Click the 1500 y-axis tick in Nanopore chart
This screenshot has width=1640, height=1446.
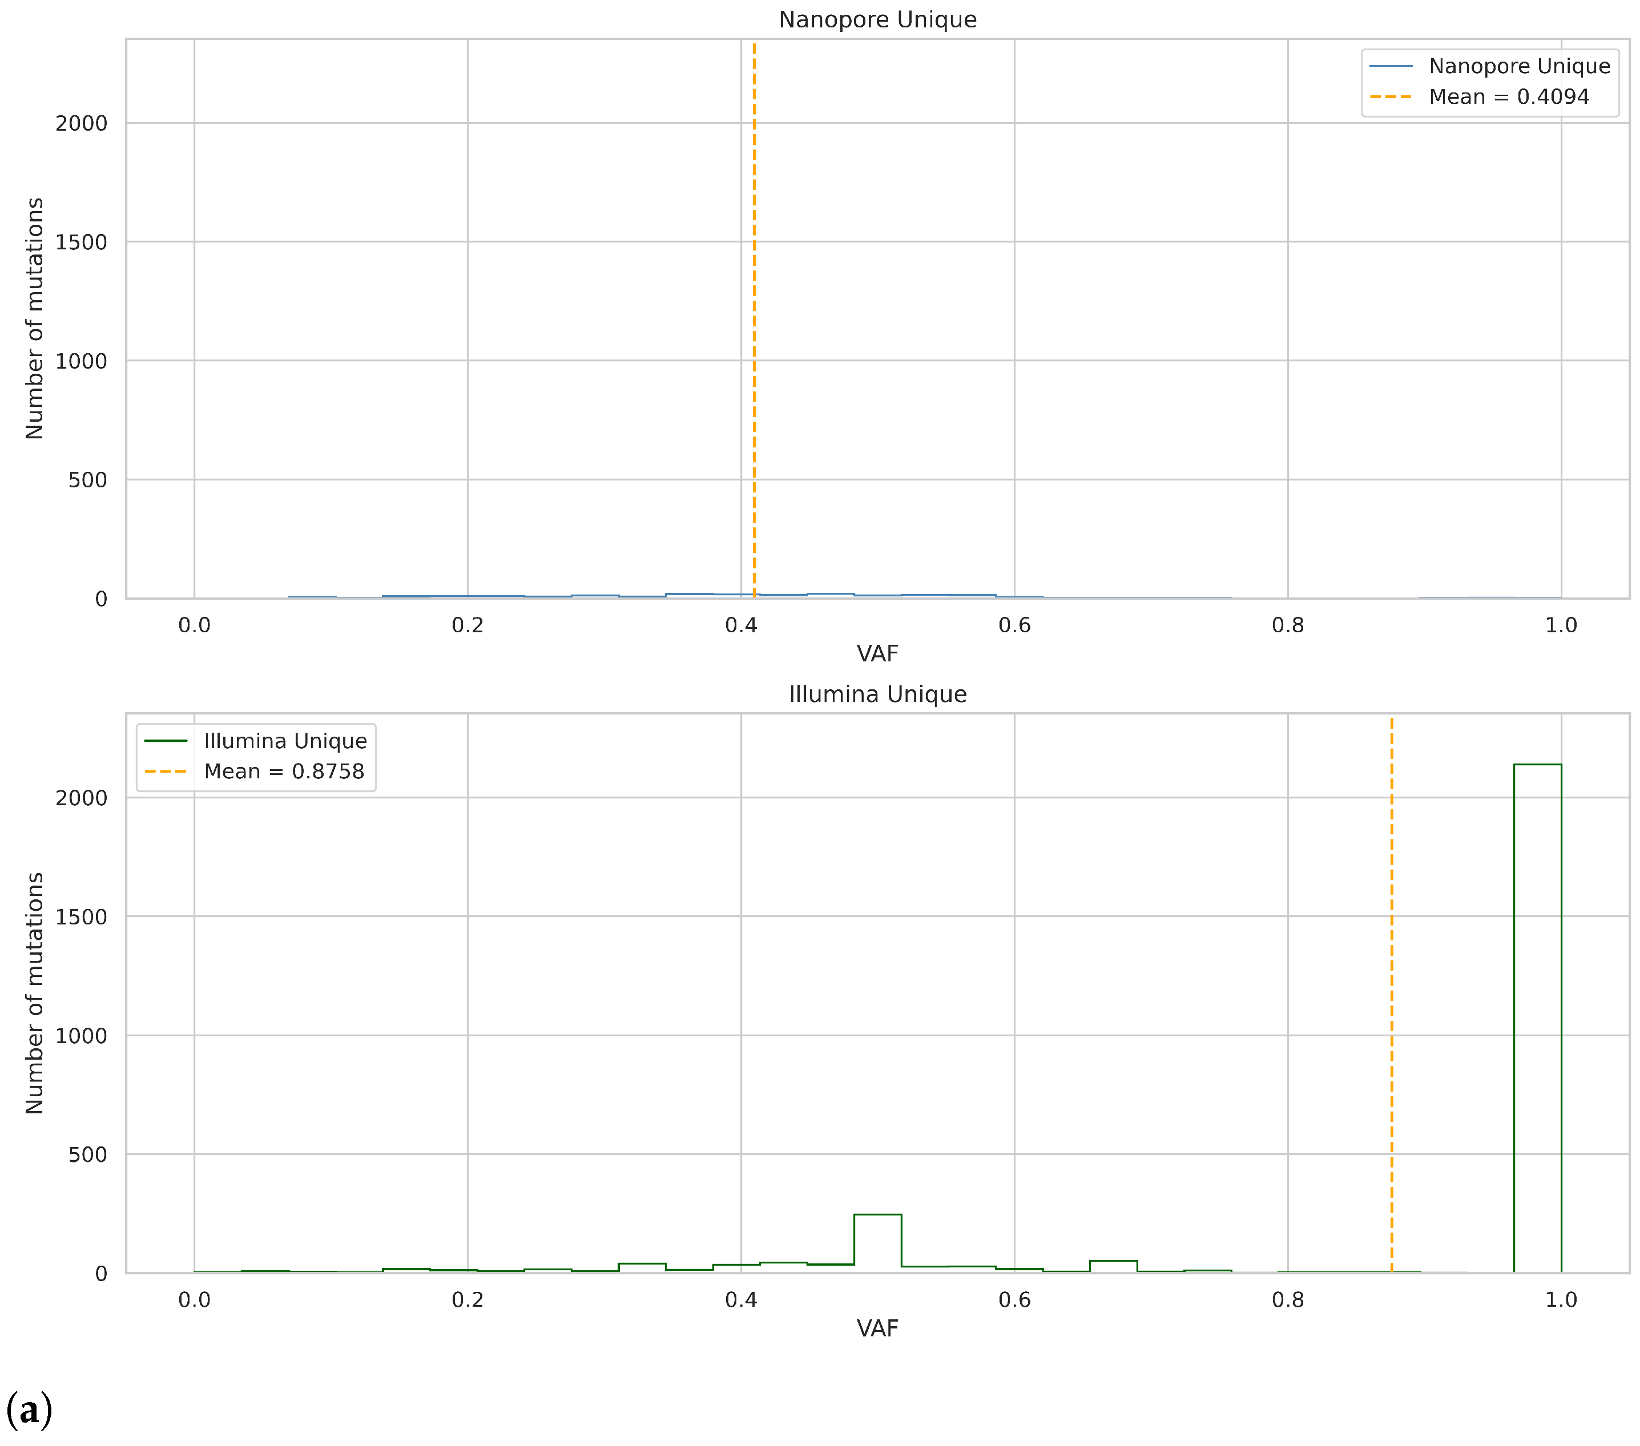pos(81,242)
